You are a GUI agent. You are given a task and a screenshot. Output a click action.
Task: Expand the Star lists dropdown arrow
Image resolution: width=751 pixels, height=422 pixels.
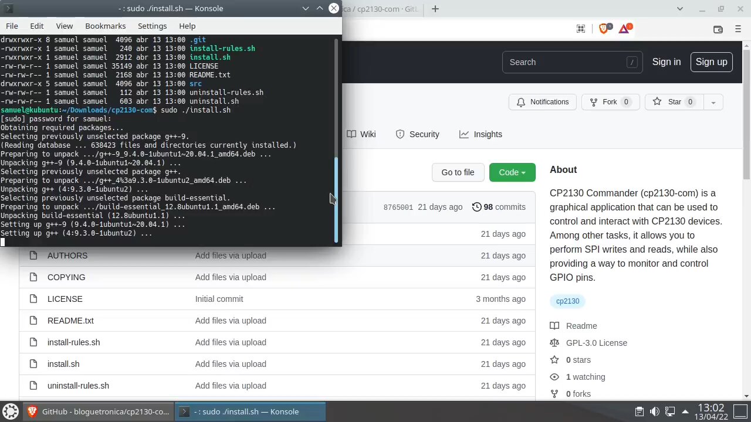point(713,102)
